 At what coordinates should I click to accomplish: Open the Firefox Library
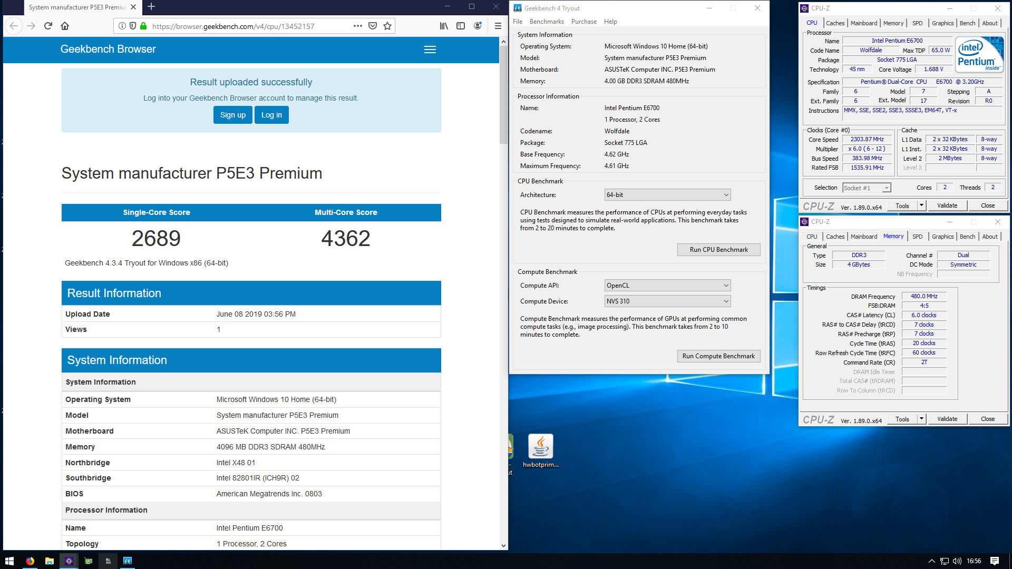point(444,26)
